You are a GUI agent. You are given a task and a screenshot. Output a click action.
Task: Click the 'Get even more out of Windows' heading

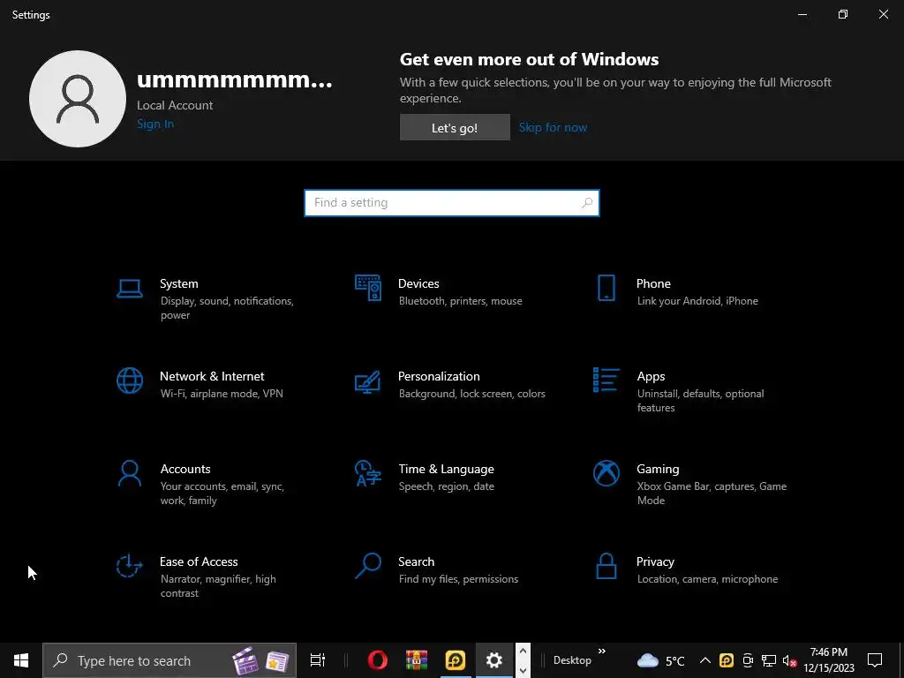(x=530, y=59)
